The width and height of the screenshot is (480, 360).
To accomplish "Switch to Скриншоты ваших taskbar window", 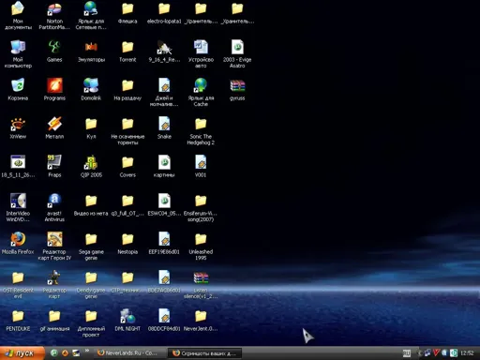I will pos(205,353).
